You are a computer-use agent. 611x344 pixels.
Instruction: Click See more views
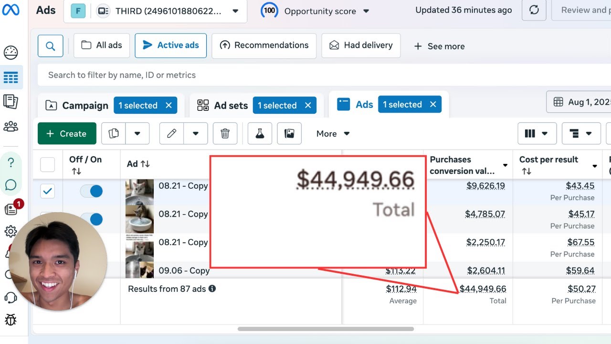tap(439, 46)
